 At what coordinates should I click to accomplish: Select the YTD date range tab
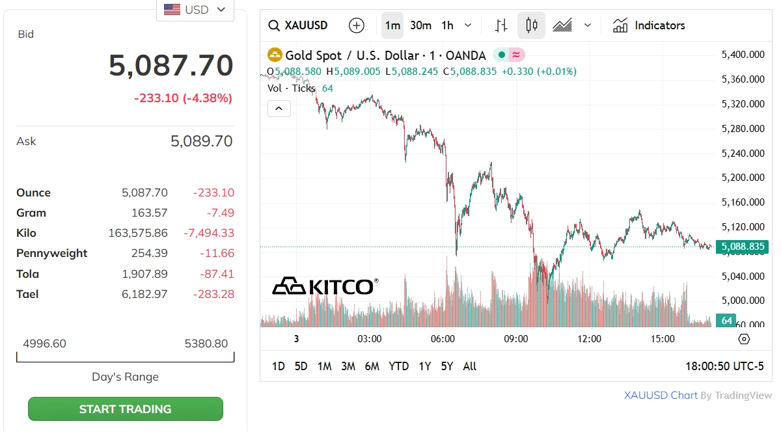[398, 366]
